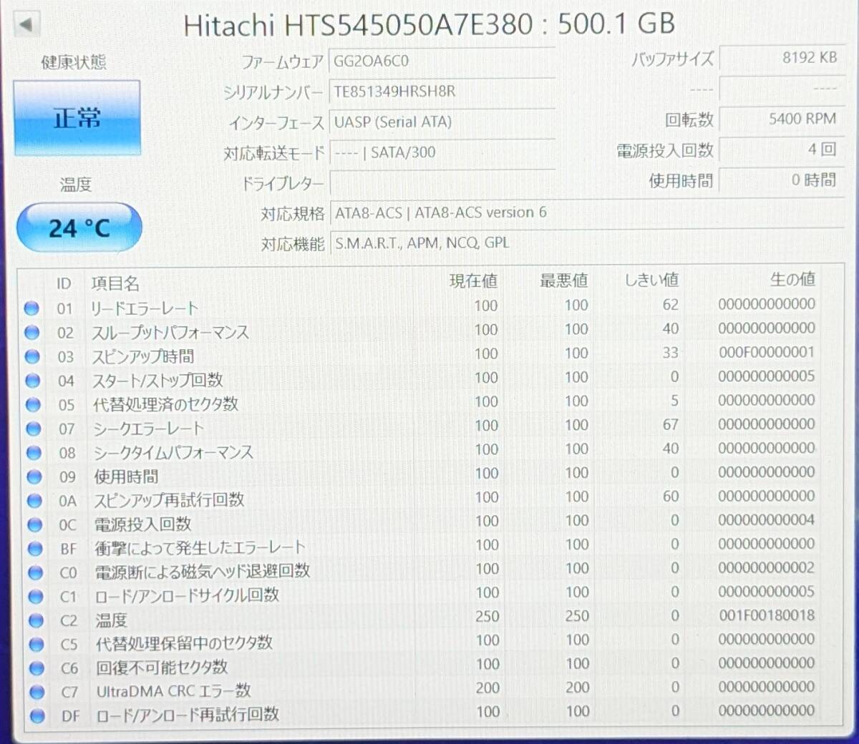Click the interface field UASP (Serial ATA)

coord(442,122)
